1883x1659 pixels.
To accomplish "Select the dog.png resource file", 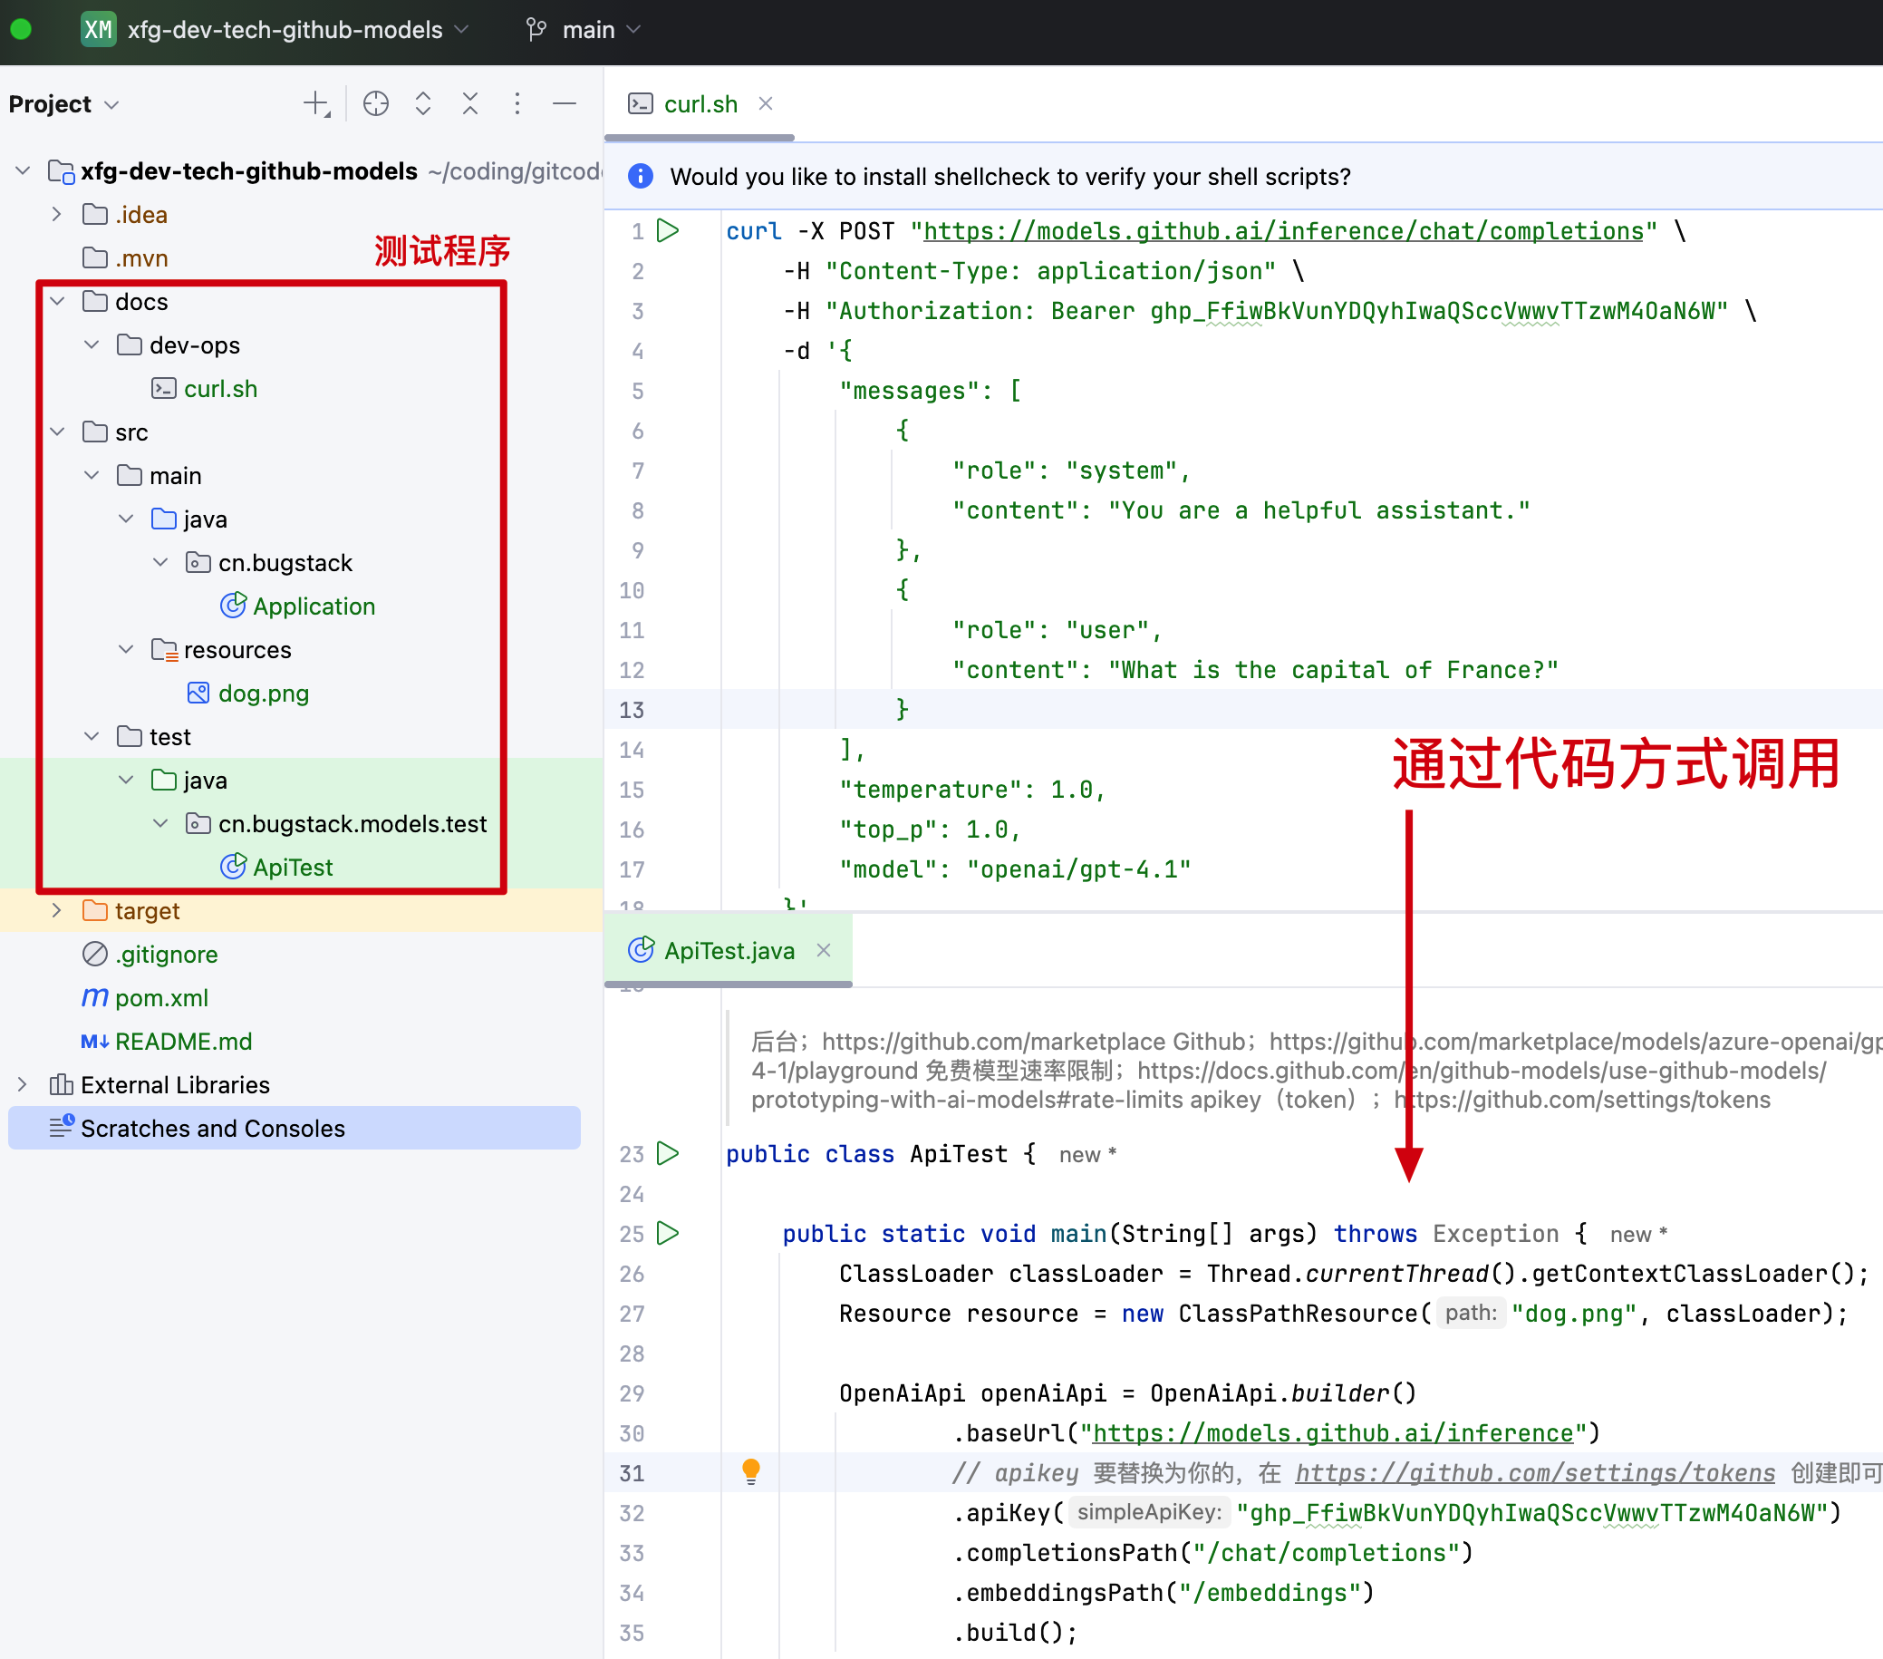I will point(263,694).
